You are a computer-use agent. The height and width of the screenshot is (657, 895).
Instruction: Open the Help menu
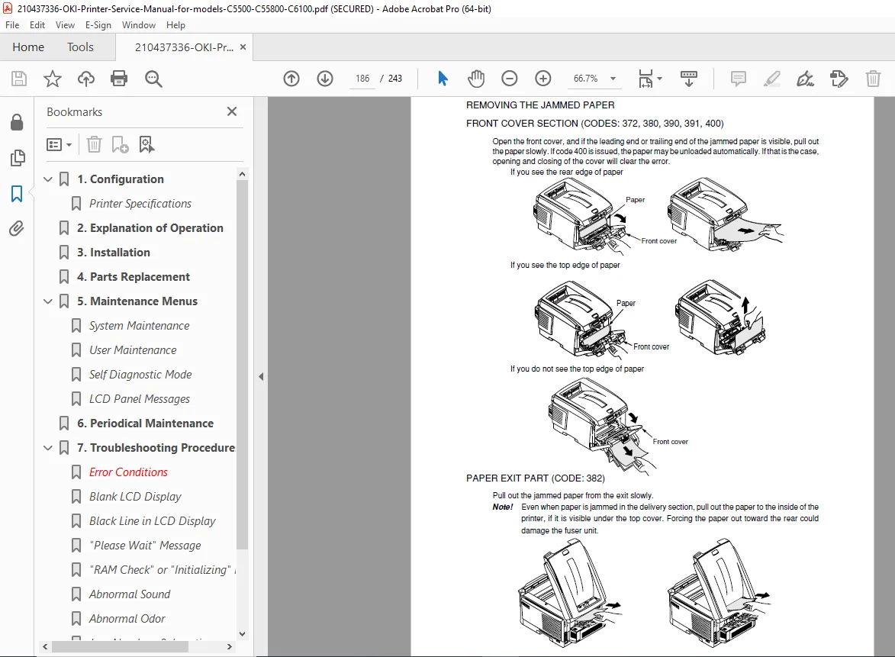[x=175, y=25]
